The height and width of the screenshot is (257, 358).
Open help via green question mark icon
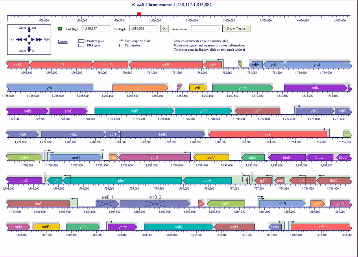click(x=60, y=29)
